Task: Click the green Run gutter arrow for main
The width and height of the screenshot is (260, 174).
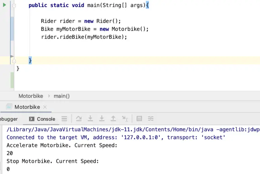Action: [4, 5]
